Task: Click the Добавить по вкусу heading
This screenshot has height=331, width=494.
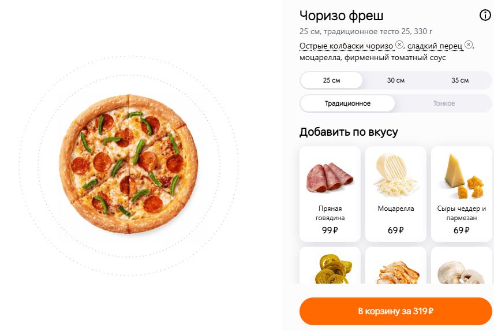Action: coord(349,132)
